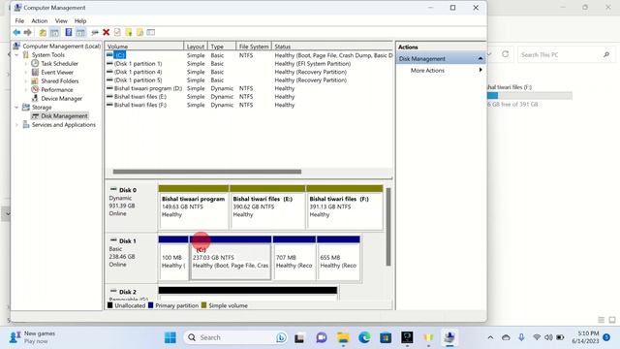Click the Disk 0 label panel
Screen dimensions: 620x349
point(131,206)
